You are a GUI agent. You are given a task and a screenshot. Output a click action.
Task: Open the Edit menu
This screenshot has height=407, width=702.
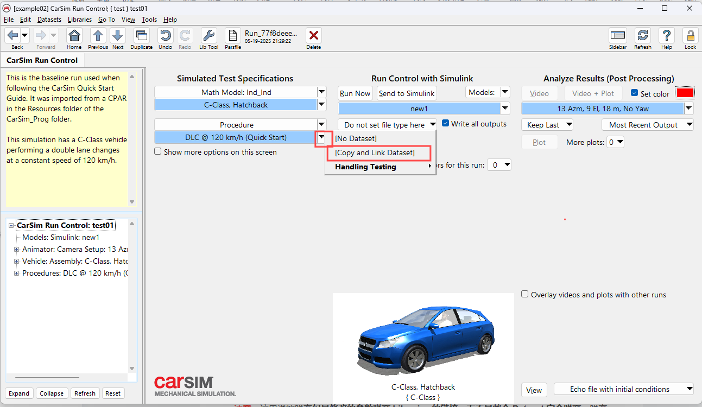26,20
